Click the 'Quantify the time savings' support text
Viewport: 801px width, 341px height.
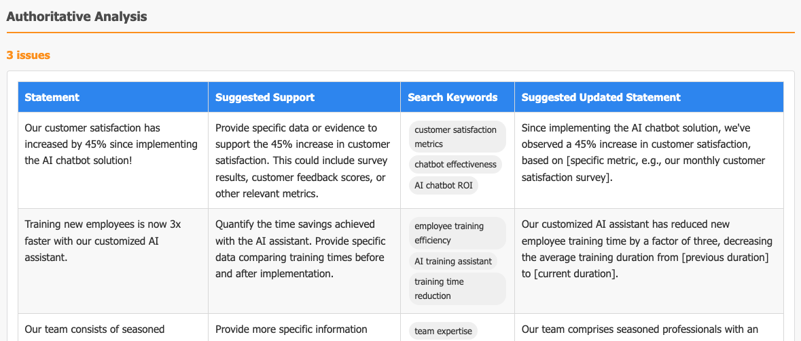pos(300,249)
